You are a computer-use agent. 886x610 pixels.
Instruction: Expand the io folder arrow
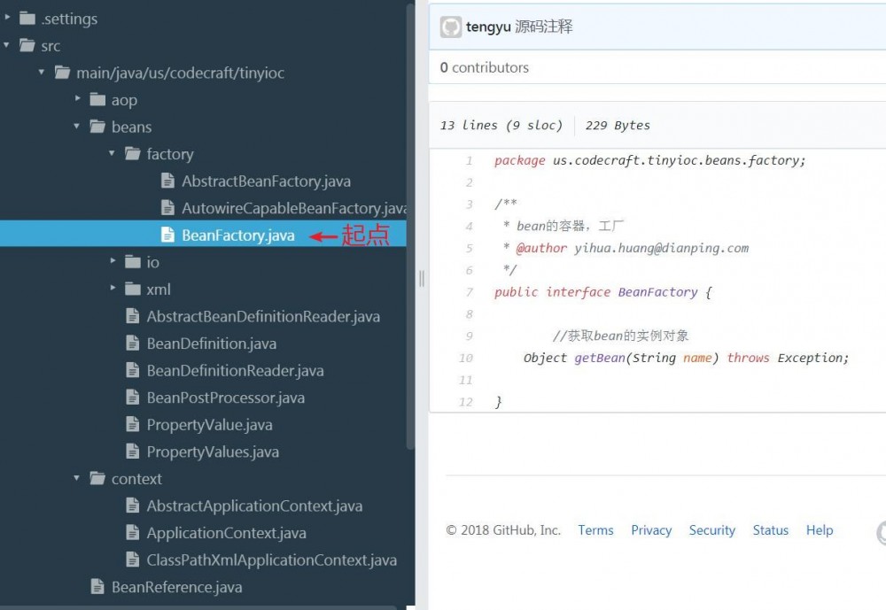click(113, 260)
